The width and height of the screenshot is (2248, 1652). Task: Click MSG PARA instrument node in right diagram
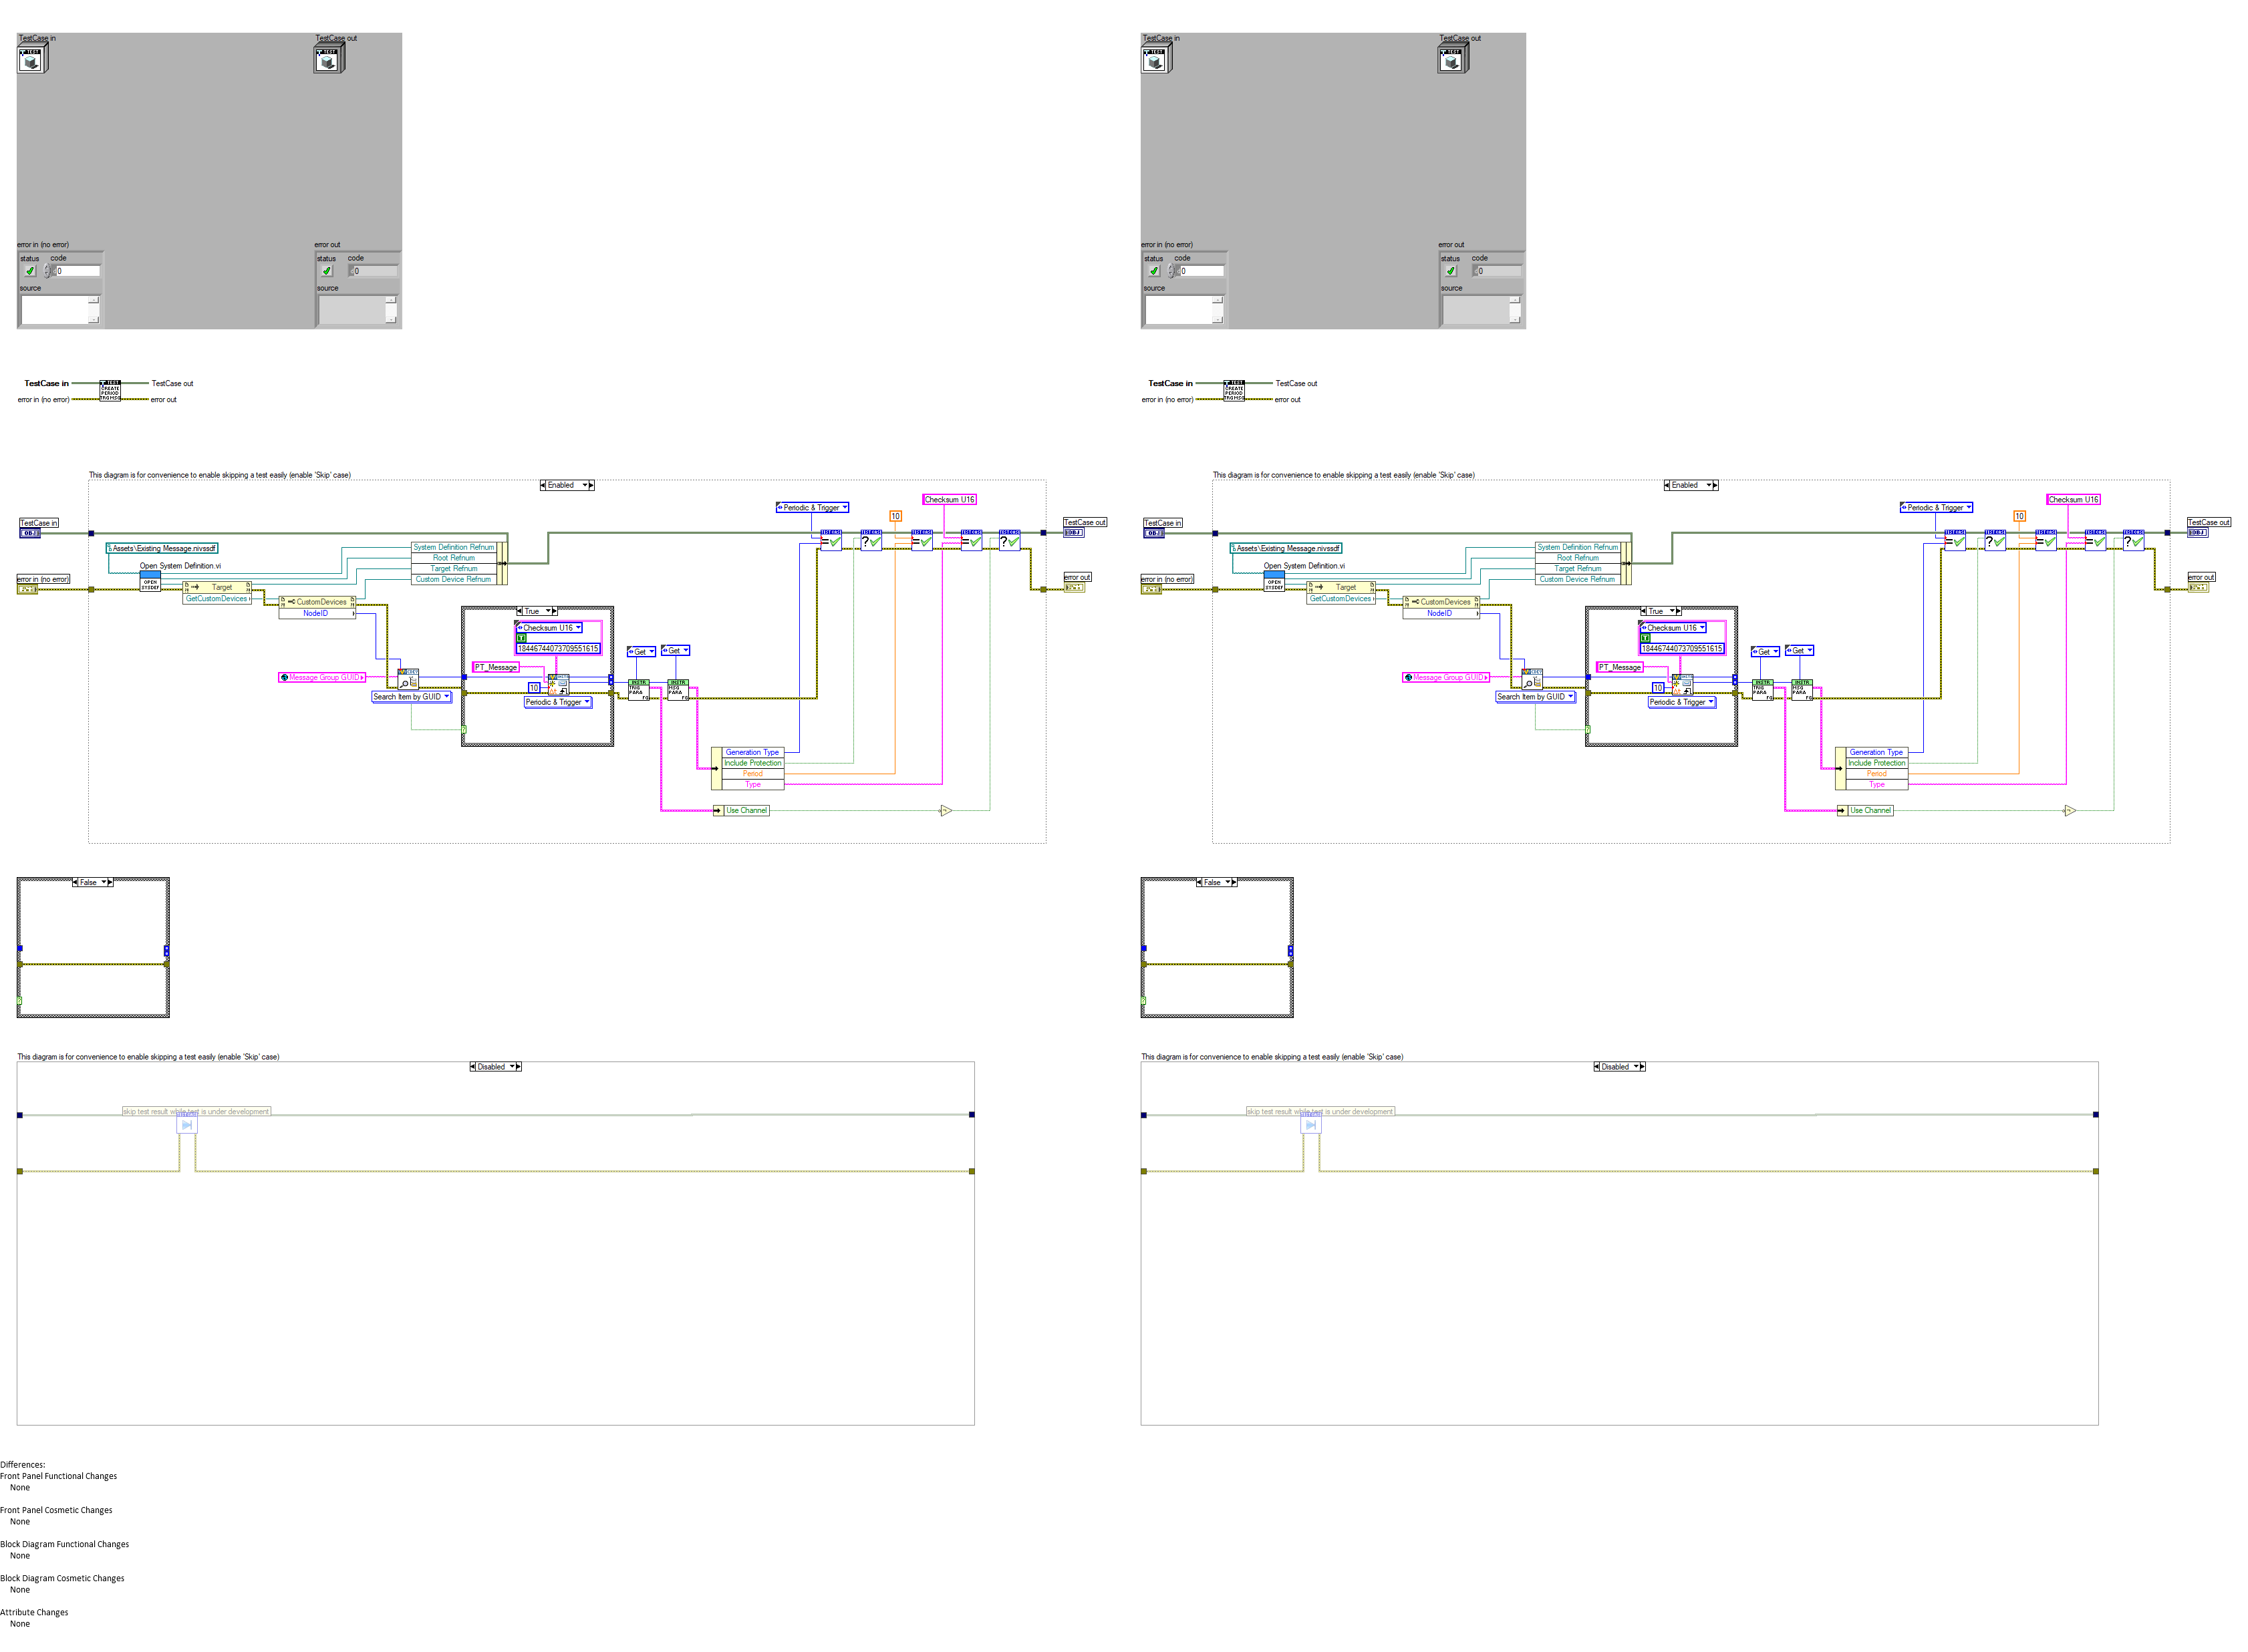(x=1801, y=689)
